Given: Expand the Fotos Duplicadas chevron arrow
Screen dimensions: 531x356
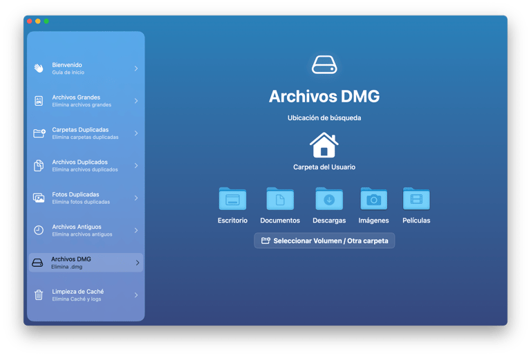Looking at the screenshot, I should 136,198.
